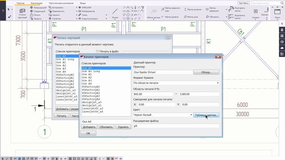Click the Y offset field
The width and height of the screenshot is (285, 160).
pyautogui.click(x=200, y=104)
